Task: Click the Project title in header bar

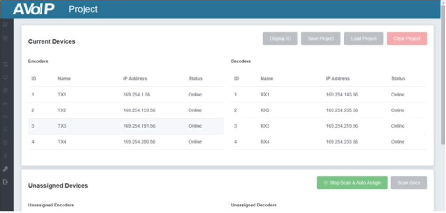Action: pyautogui.click(x=83, y=9)
